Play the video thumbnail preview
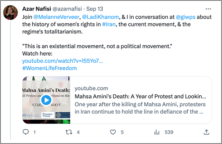The image size is (222, 144). [46, 100]
